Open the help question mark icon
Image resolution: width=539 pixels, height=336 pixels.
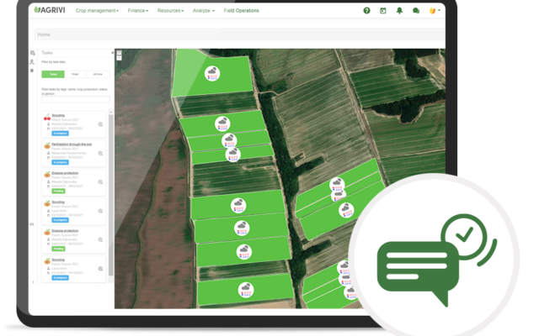pos(367,11)
